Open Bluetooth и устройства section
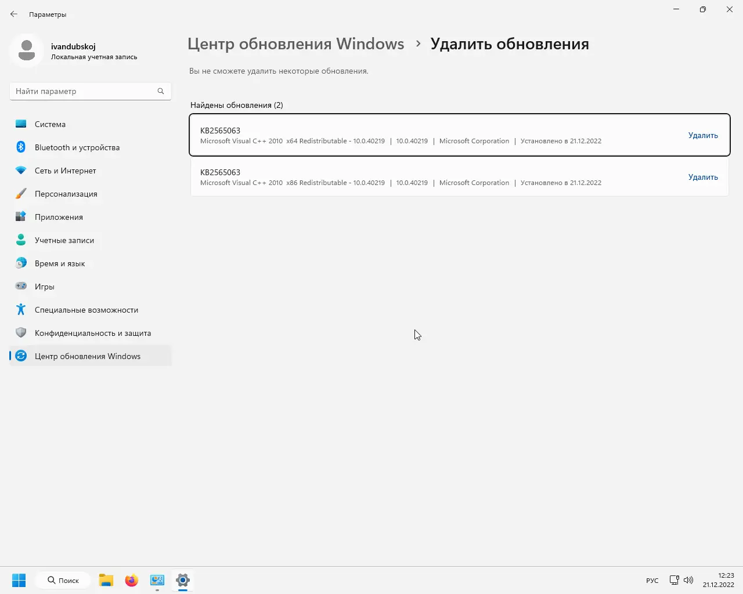Screen dimensions: 743x594 tap(91, 147)
